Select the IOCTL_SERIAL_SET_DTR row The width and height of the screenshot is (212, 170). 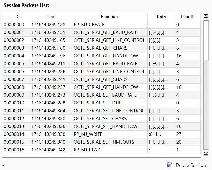point(101,103)
